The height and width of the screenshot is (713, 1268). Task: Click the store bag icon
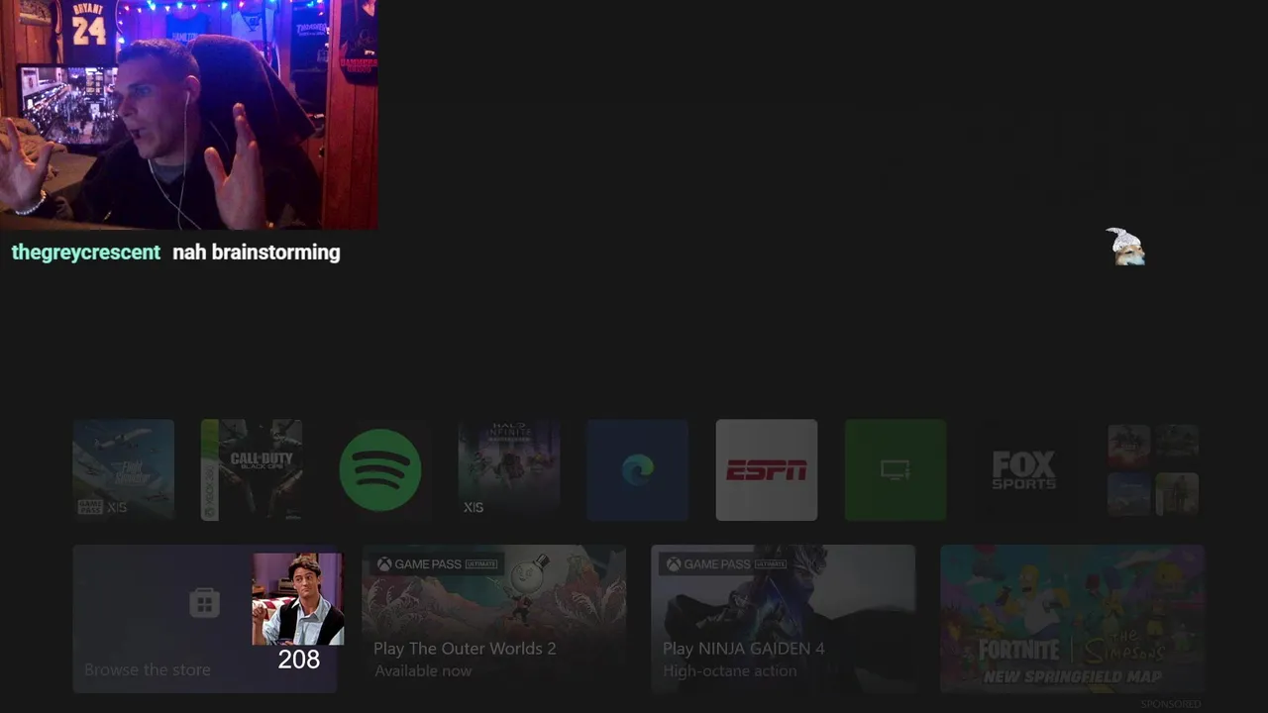coord(204,602)
